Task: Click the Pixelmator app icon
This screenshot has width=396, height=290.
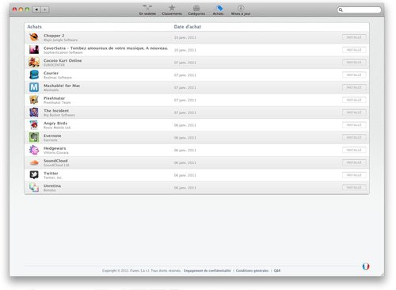Action: (34, 100)
